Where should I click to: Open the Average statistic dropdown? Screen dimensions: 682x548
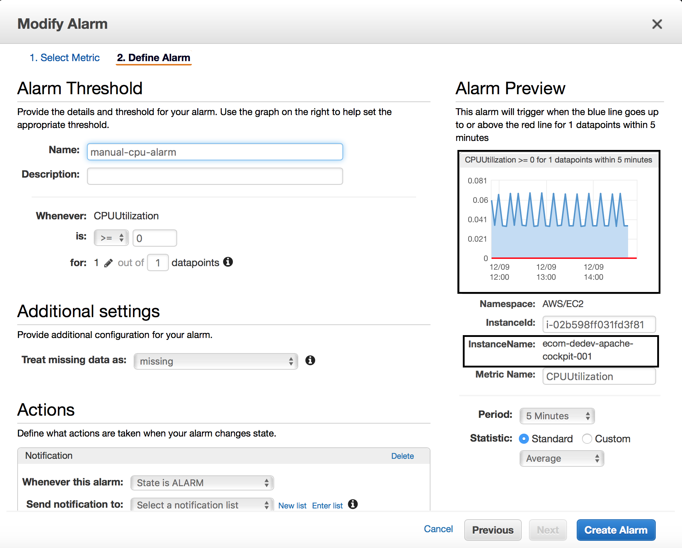pos(562,458)
